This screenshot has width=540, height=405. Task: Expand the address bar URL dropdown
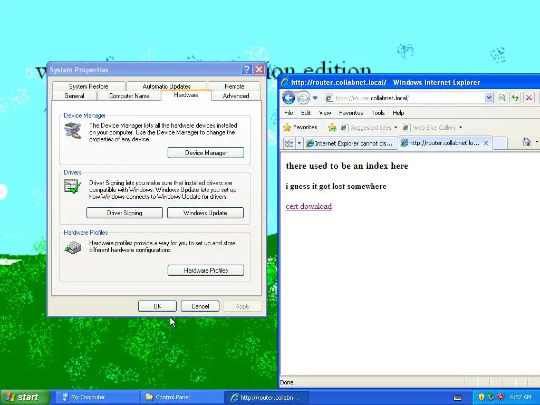pos(489,98)
